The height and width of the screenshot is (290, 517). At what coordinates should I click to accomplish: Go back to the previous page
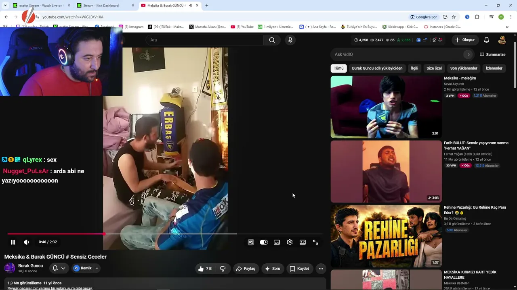tap(6, 17)
